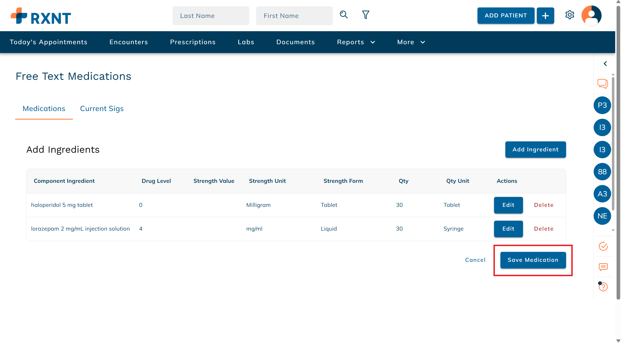Open the chat bubble icon in right sidebar
Image resolution: width=621 pixels, height=343 pixels.
point(603,84)
